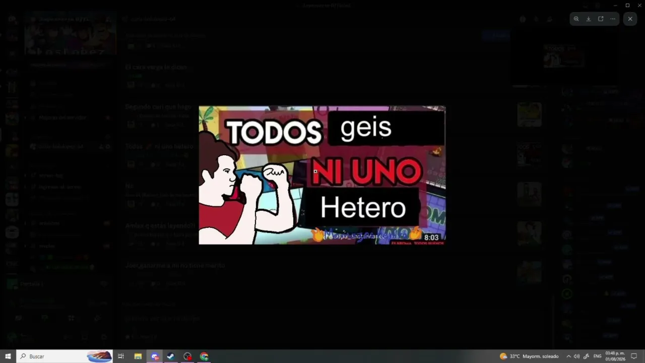
Task: Zoom in on the image preview
Action: (x=576, y=19)
